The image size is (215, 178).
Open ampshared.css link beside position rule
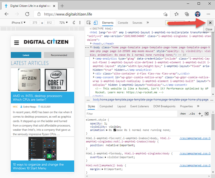click(195, 138)
